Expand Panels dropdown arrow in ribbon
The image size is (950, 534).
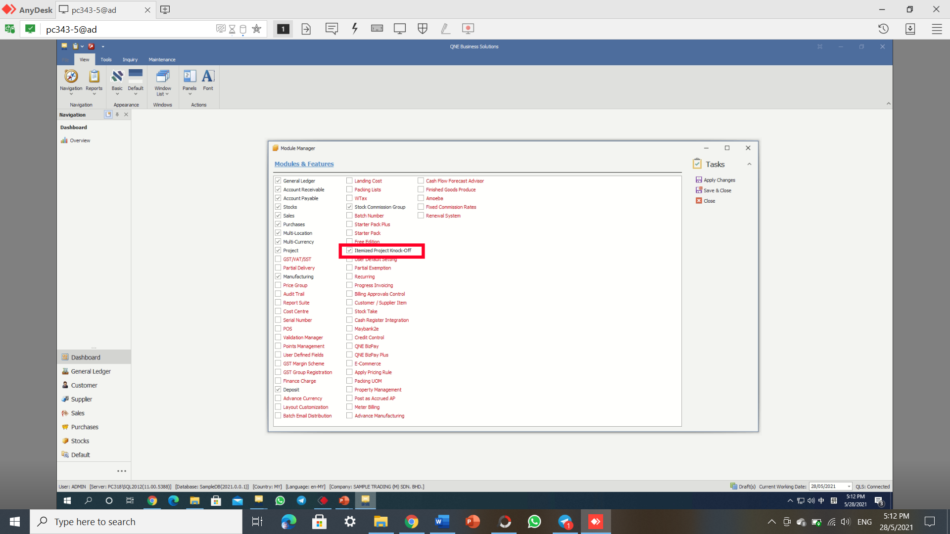click(190, 94)
